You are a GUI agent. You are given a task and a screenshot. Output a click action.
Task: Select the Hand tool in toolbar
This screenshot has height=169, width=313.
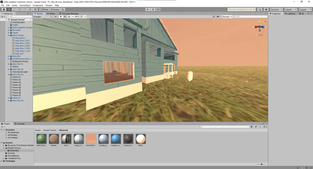pyautogui.click(x=4, y=9)
